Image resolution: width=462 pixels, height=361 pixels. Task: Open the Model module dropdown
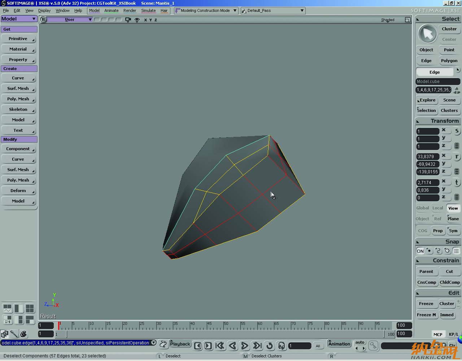tap(19, 19)
